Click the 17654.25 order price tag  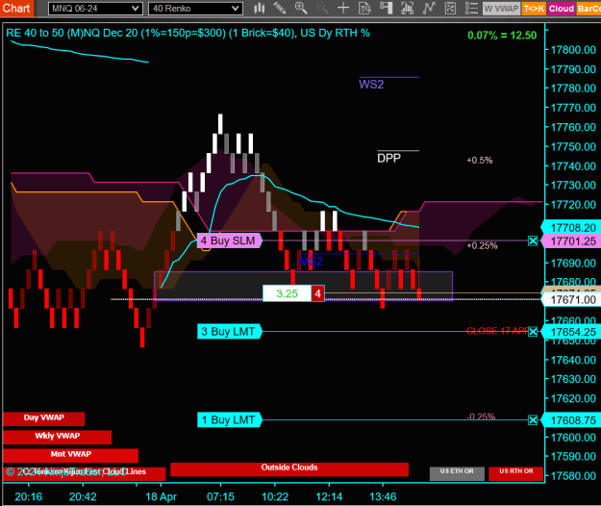click(571, 332)
